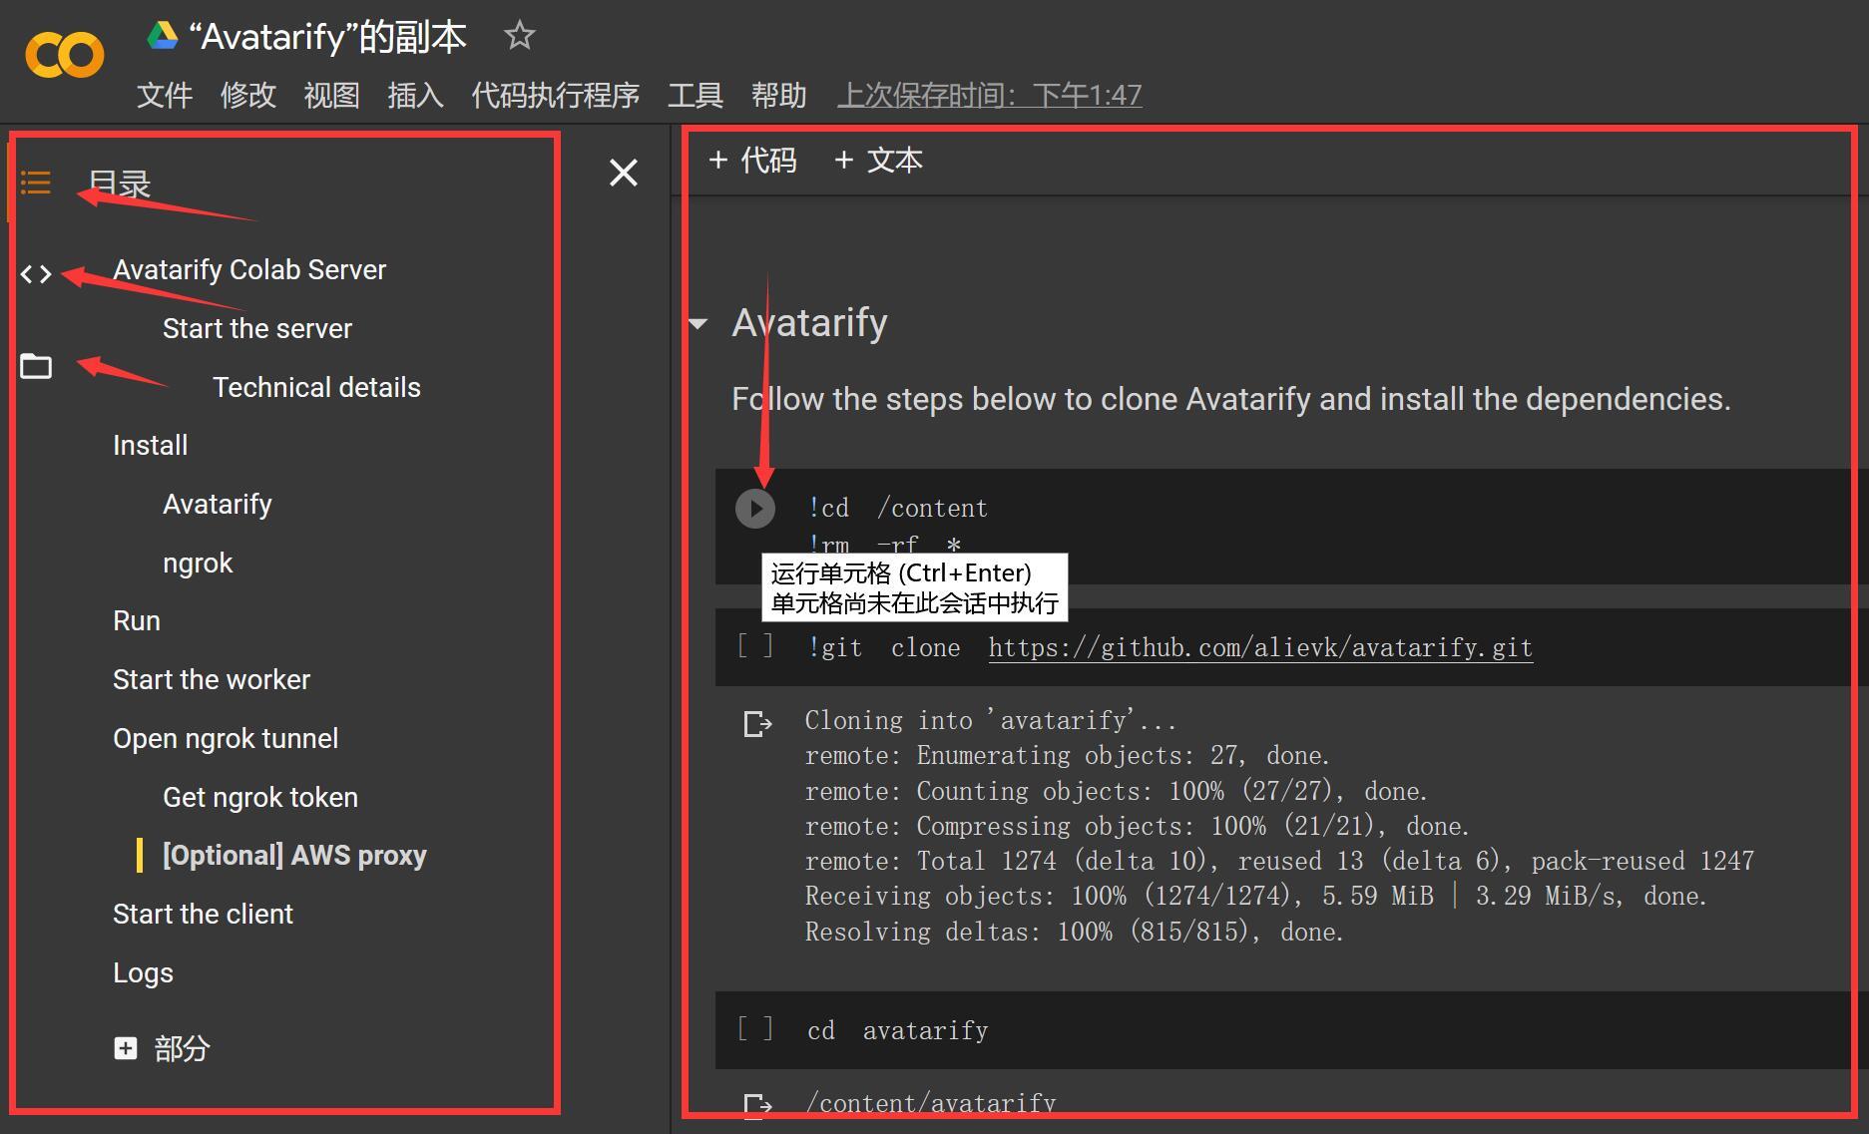Screen dimensions: 1869x1134
Task: Click the !cd /content code line
Action: [898, 508]
